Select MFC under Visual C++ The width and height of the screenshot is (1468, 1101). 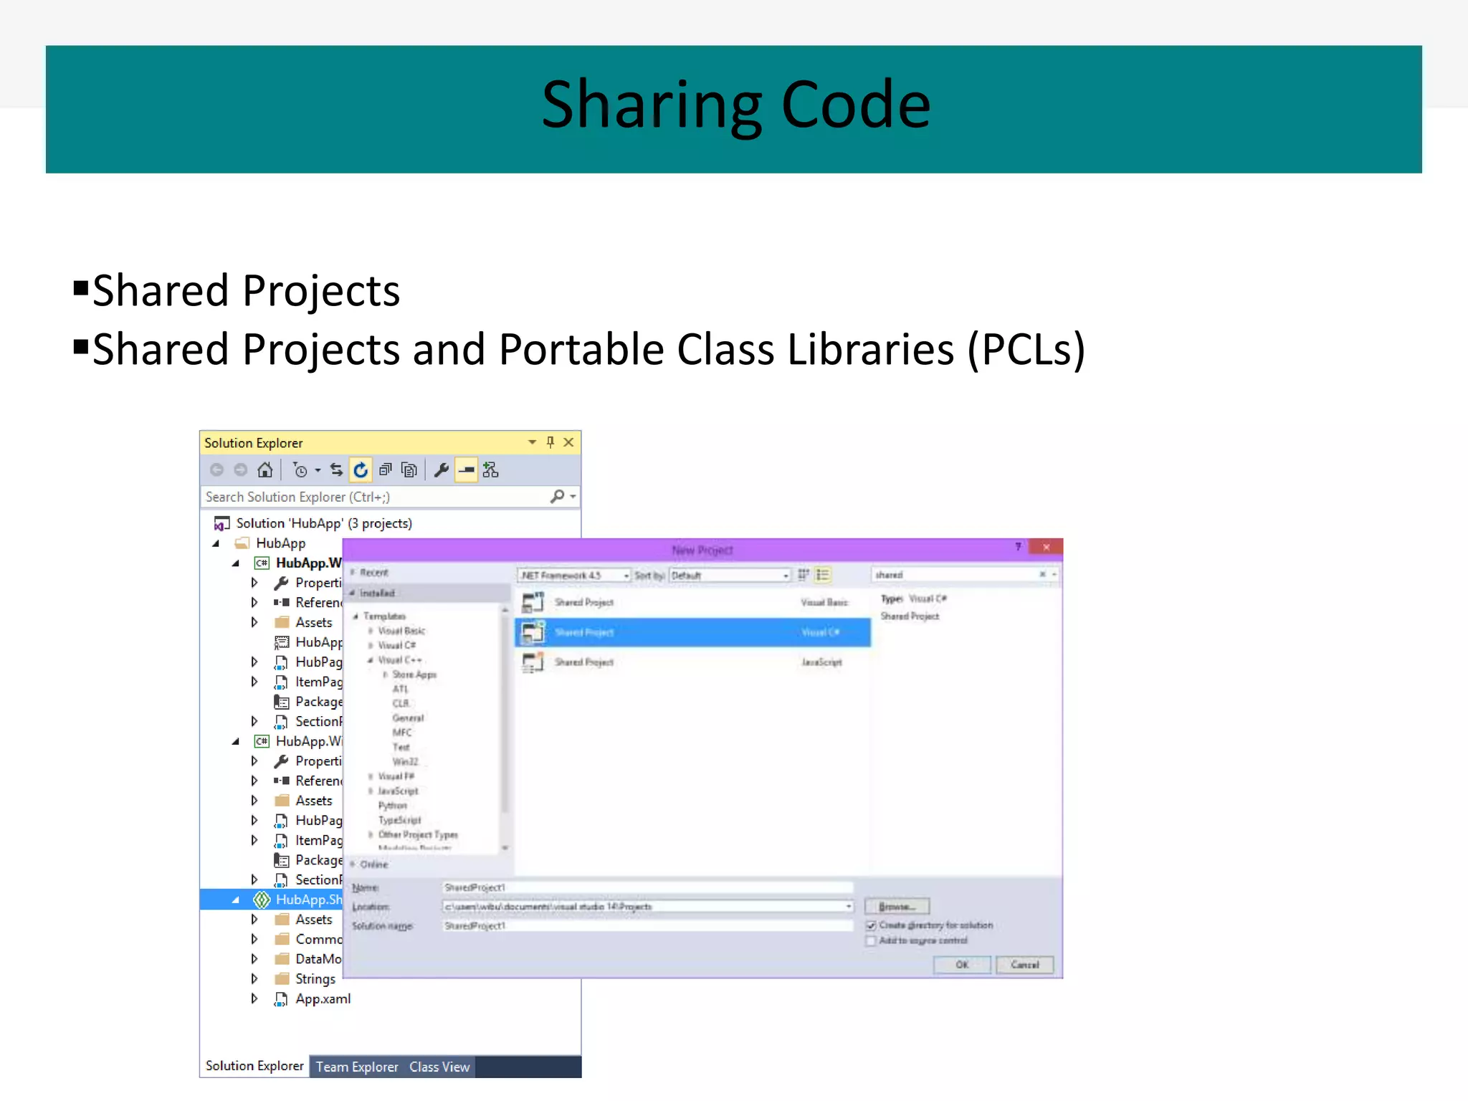coord(402,733)
